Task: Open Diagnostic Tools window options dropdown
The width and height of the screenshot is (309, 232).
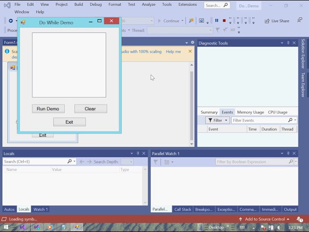Action: click(282, 43)
